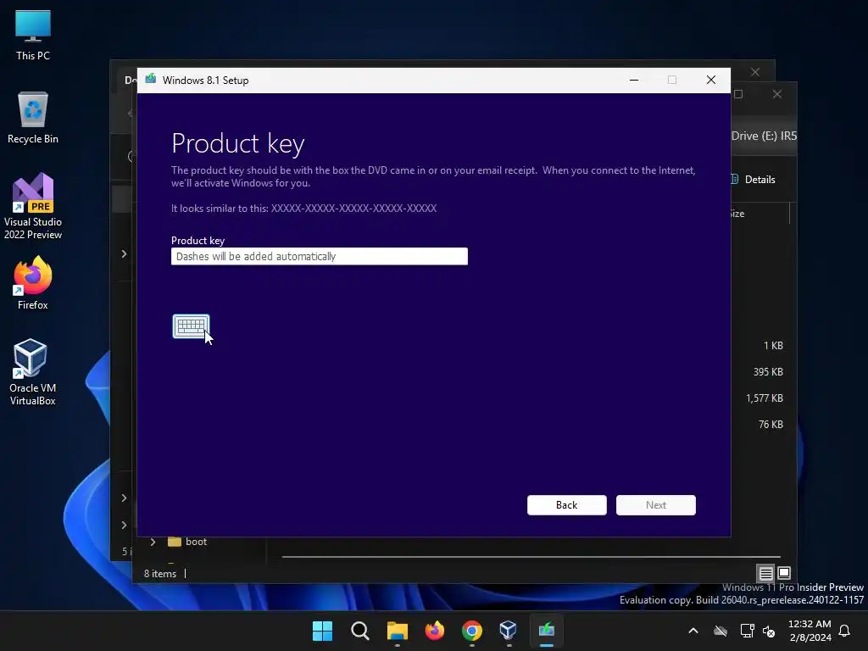The height and width of the screenshot is (651, 868).
Task: Minimize the Windows 8.1 Setup window
Action: pos(634,81)
